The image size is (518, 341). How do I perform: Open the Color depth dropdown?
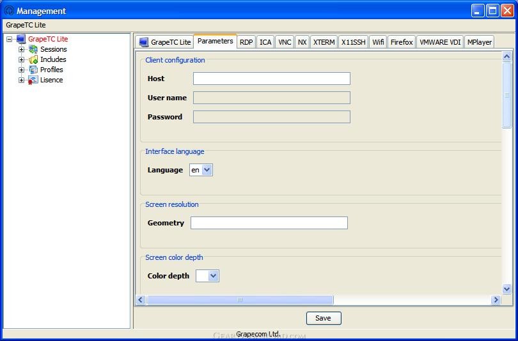pos(214,276)
